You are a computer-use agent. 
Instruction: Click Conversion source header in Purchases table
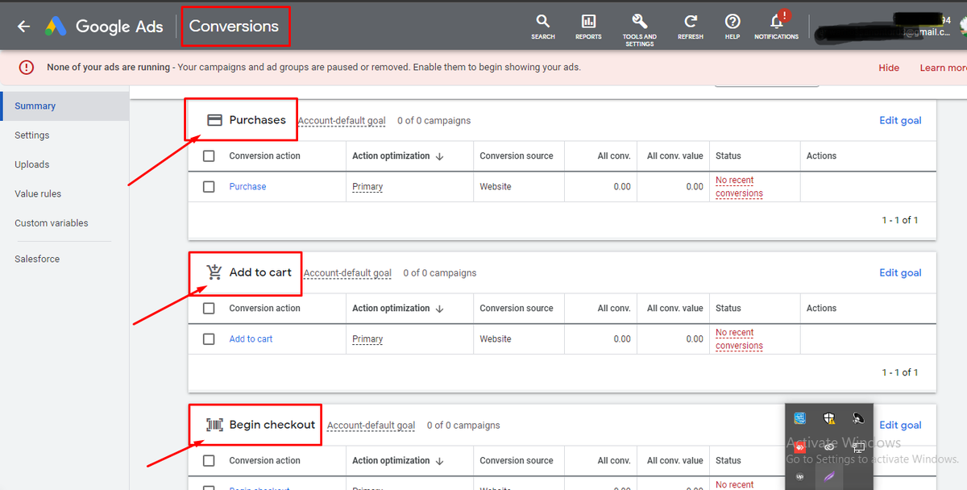(x=517, y=156)
